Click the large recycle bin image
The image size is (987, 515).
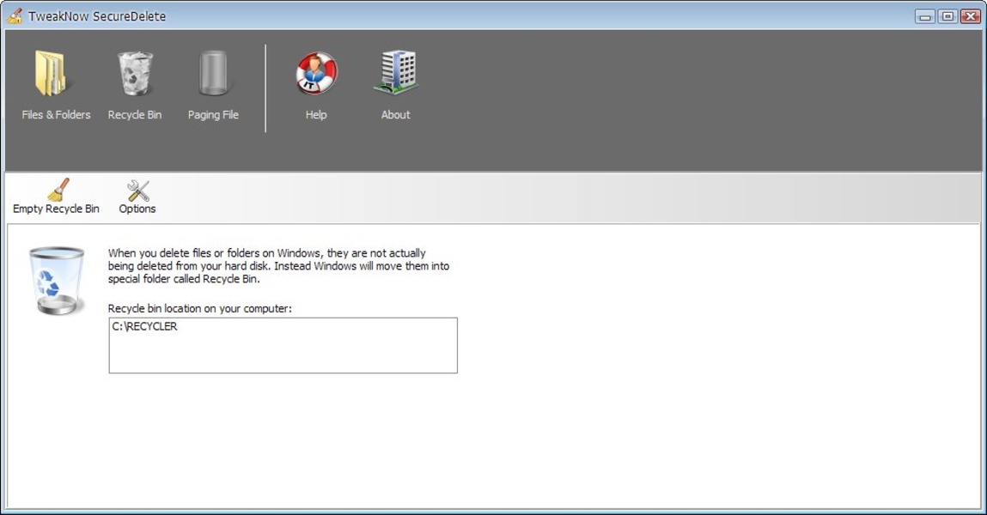coord(57,281)
